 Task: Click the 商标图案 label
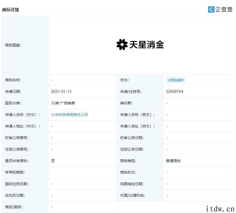13,45
